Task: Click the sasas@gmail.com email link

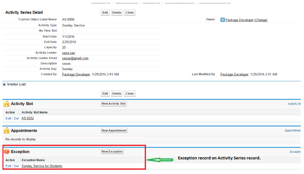Action: coord(75,58)
